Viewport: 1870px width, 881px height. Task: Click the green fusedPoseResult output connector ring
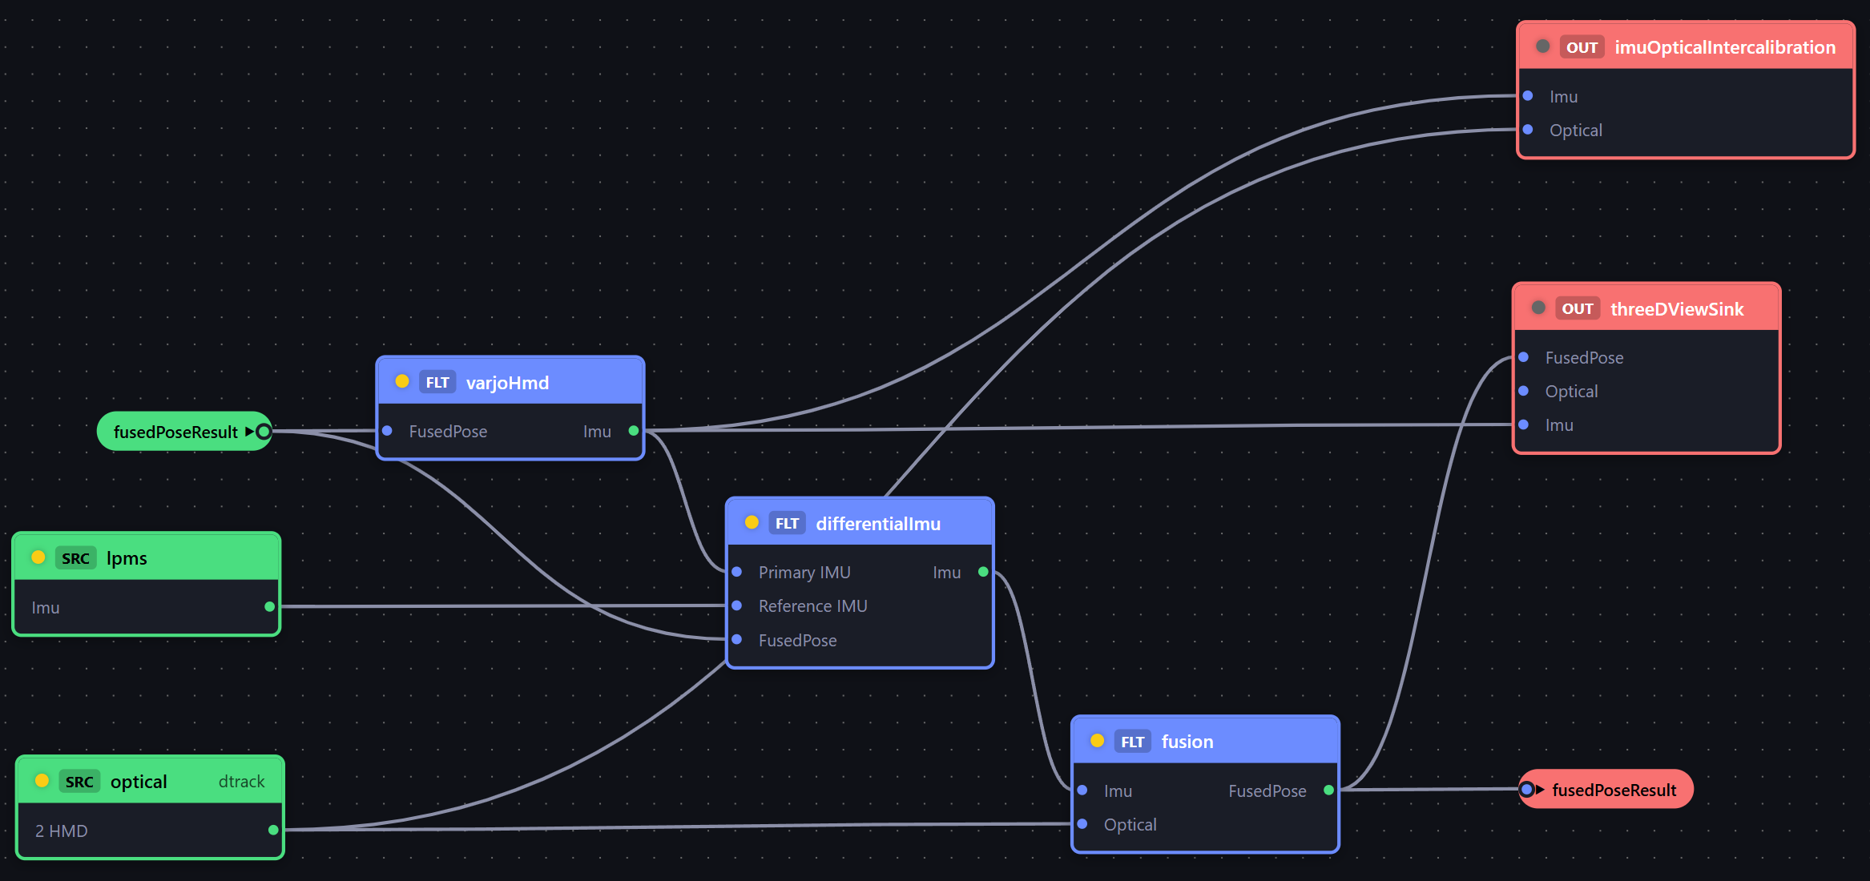pyautogui.click(x=263, y=432)
